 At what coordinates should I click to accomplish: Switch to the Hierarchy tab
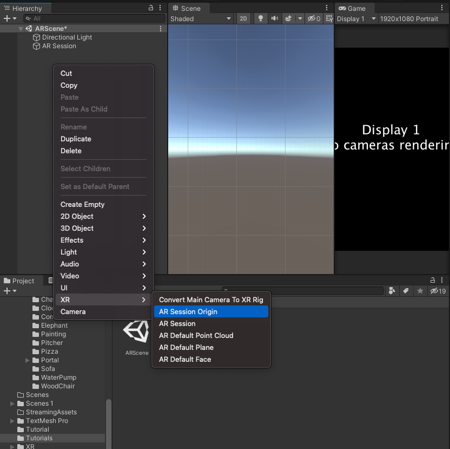point(25,8)
